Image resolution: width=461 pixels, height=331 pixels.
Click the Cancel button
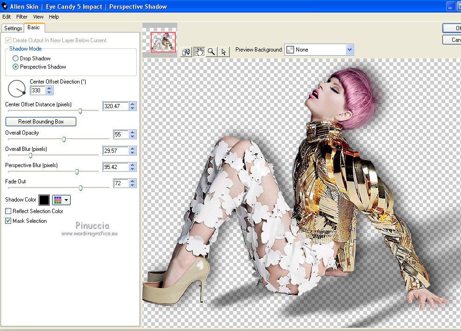[452, 39]
